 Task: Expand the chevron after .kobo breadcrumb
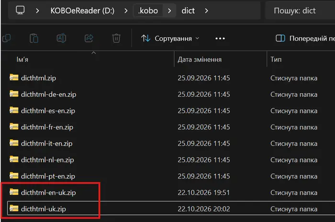pos(169,11)
